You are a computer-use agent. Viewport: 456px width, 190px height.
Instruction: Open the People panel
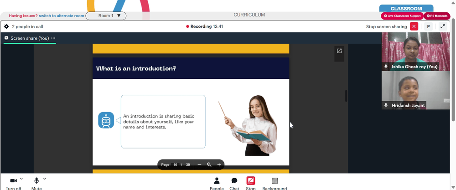(217, 184)
